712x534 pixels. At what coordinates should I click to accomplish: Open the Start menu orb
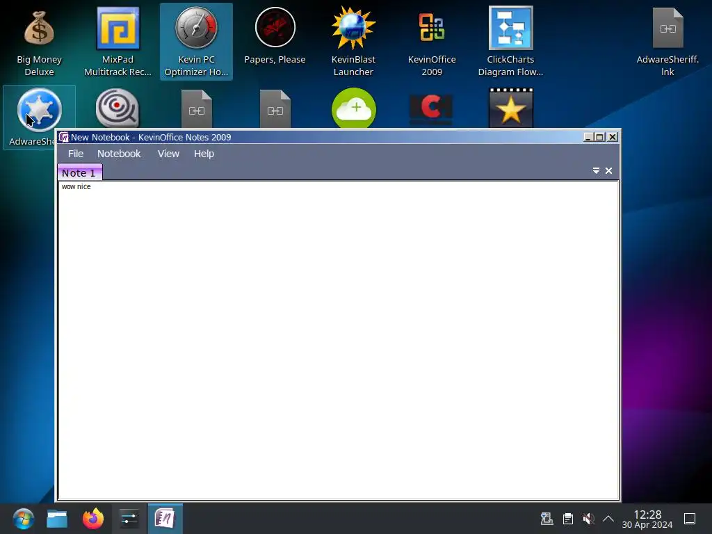click(23, 519)
